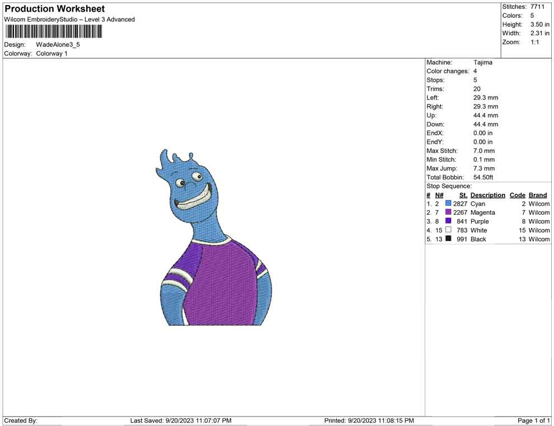Image resolution: width=554 pixels, height=426 pixels.
Task: Click the Black stitch count 991
Action: (x=462, y=239)
